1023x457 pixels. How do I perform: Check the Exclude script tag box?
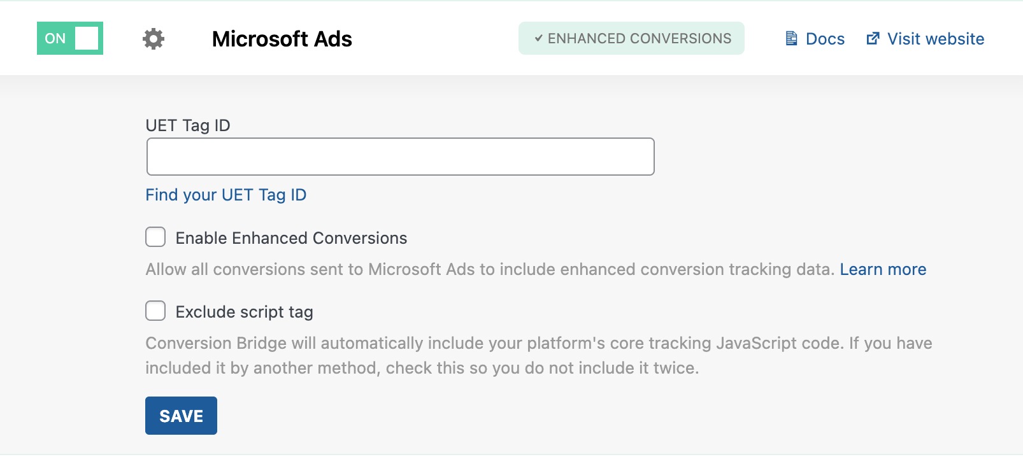[x=155, y=311]
